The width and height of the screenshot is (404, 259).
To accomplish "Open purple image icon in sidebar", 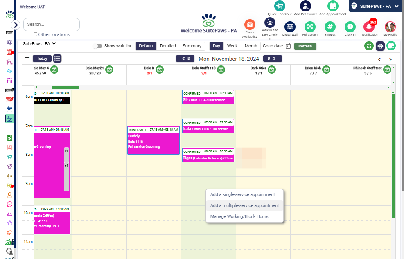I will point(9,214).
